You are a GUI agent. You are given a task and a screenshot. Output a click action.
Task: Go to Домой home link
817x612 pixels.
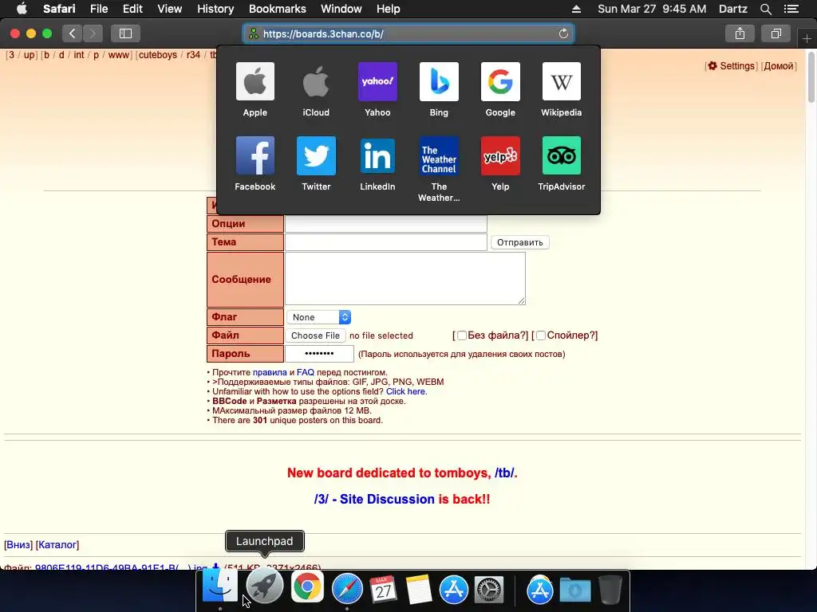(x=779, y=66)
